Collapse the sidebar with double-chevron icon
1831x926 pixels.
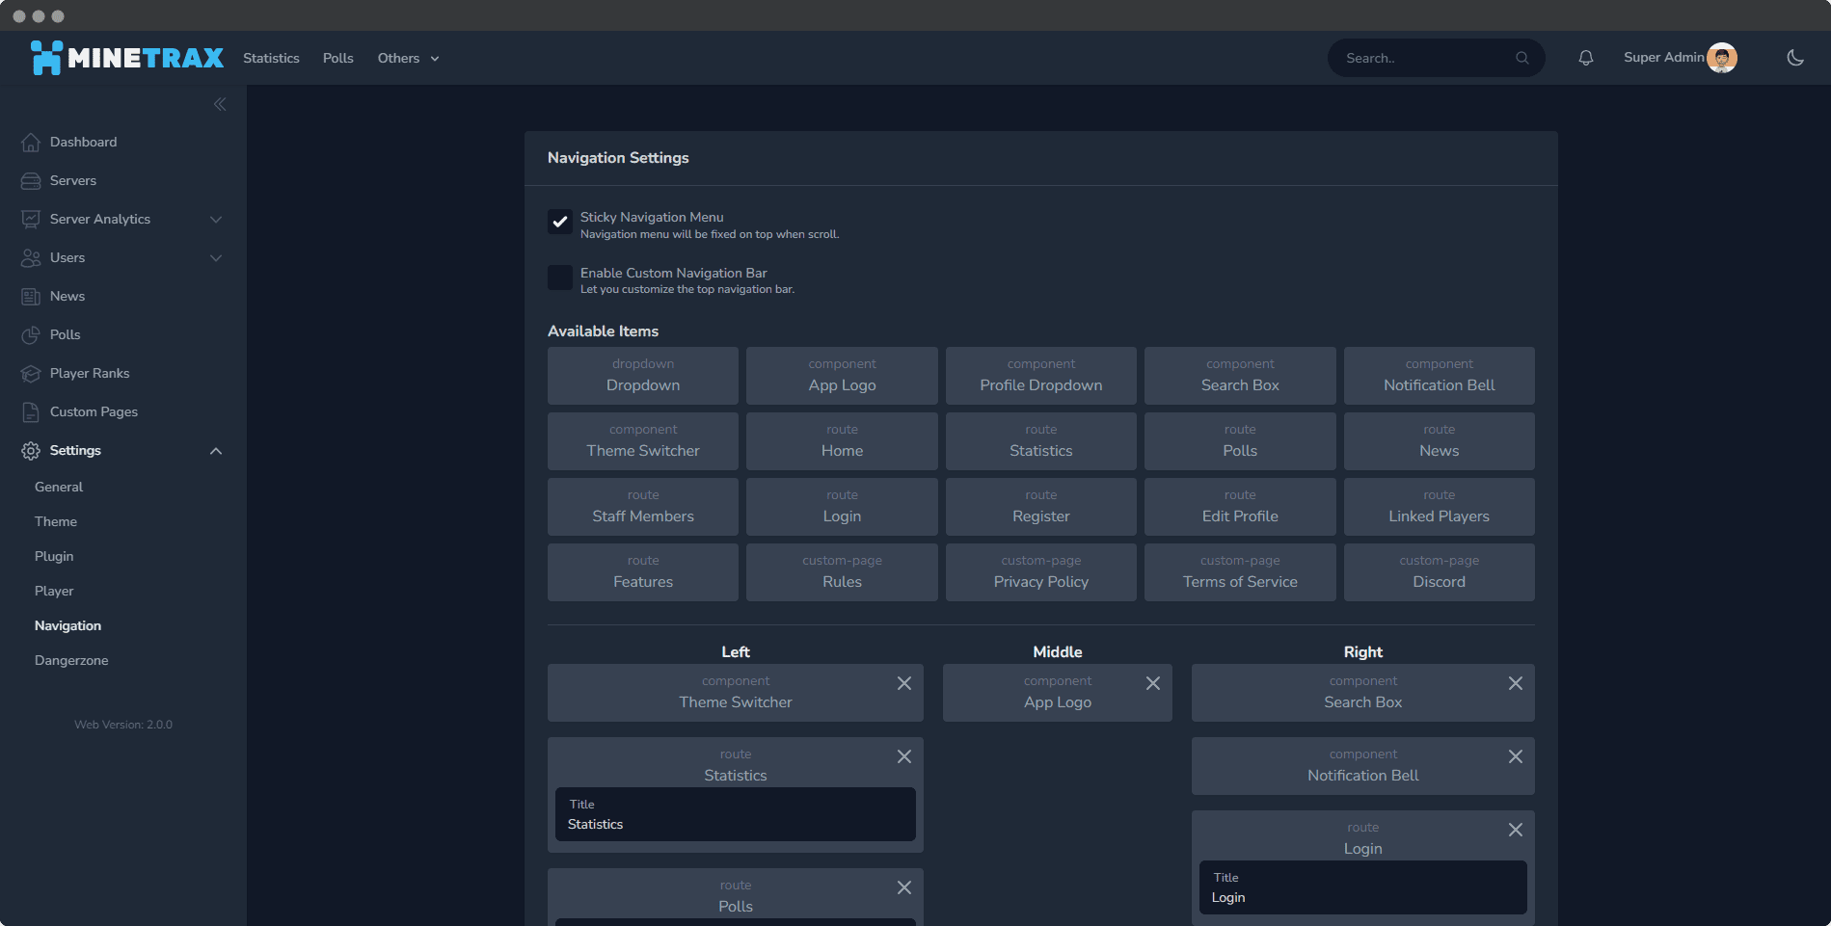point(220,104)
